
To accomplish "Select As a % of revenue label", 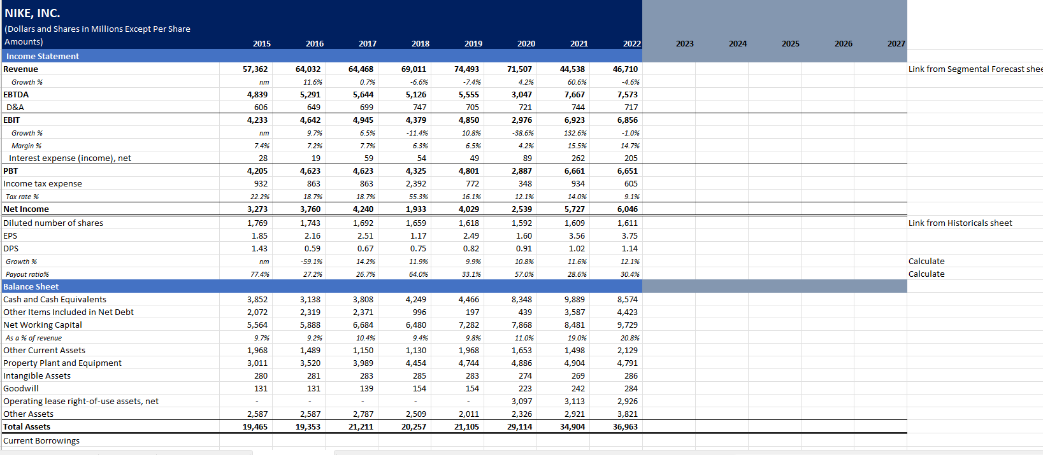I will point(34,338).
